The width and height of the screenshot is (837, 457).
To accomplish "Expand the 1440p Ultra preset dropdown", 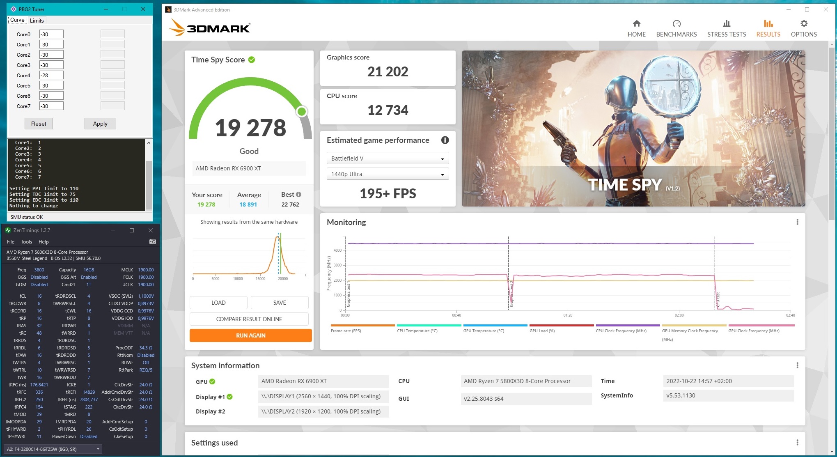I will coord(387,174).
